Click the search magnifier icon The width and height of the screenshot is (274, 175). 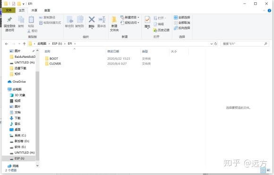(265, 44)
